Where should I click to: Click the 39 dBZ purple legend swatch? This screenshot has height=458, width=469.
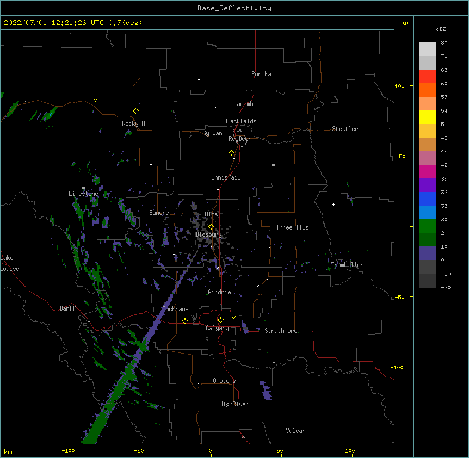point(428,185)
